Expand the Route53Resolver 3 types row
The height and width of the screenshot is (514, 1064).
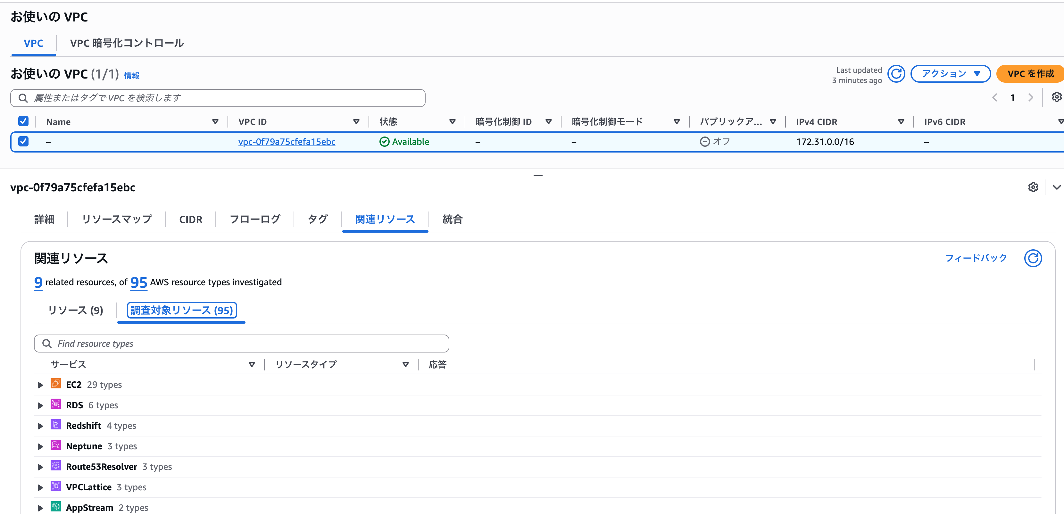click(40, 467)
